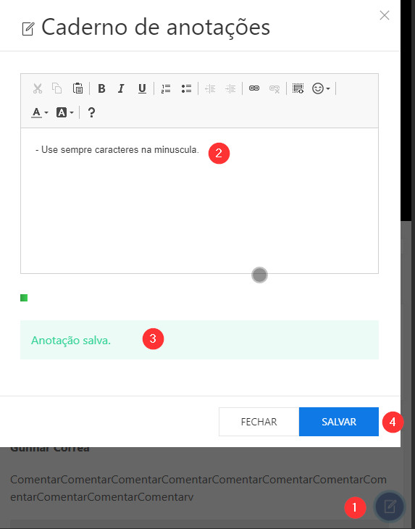Click the FECHAR button
This screenshot has height=529, width=415.
coord(259,422)
